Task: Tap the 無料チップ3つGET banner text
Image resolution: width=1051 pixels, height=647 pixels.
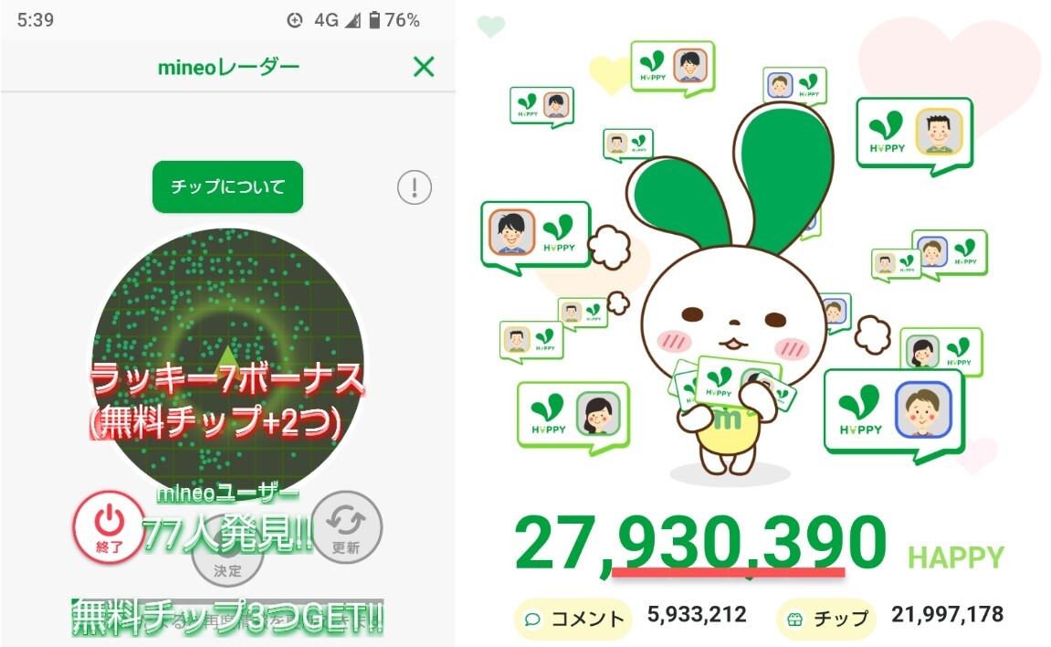Action: [x=228, y=617]
